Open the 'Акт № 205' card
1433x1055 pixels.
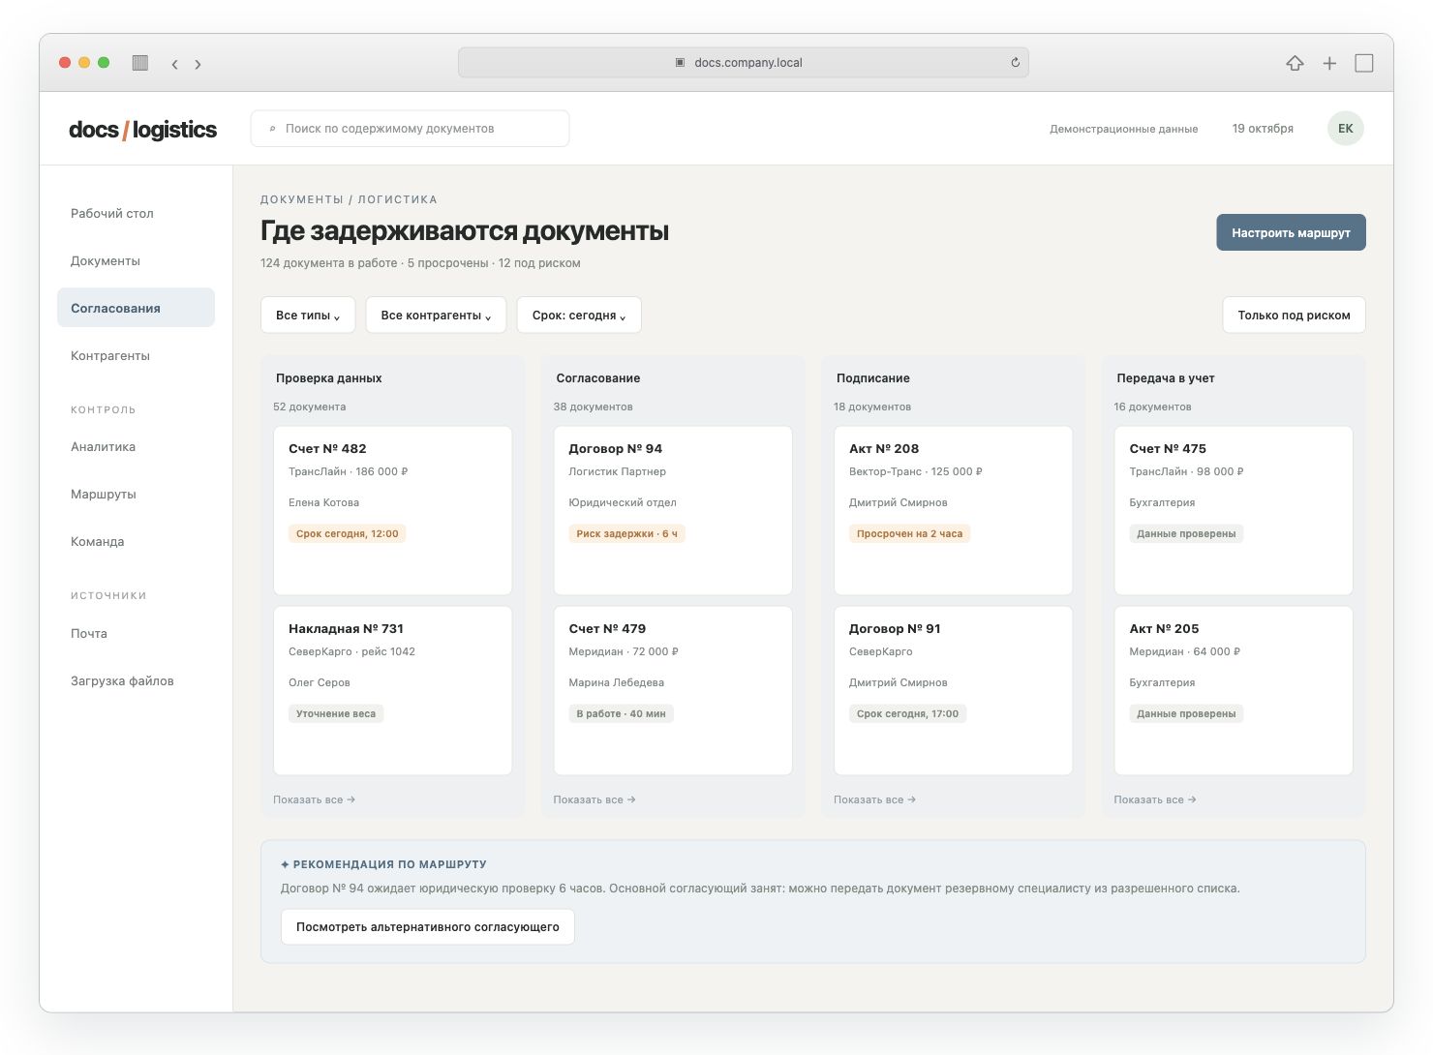pos(1234,690)
